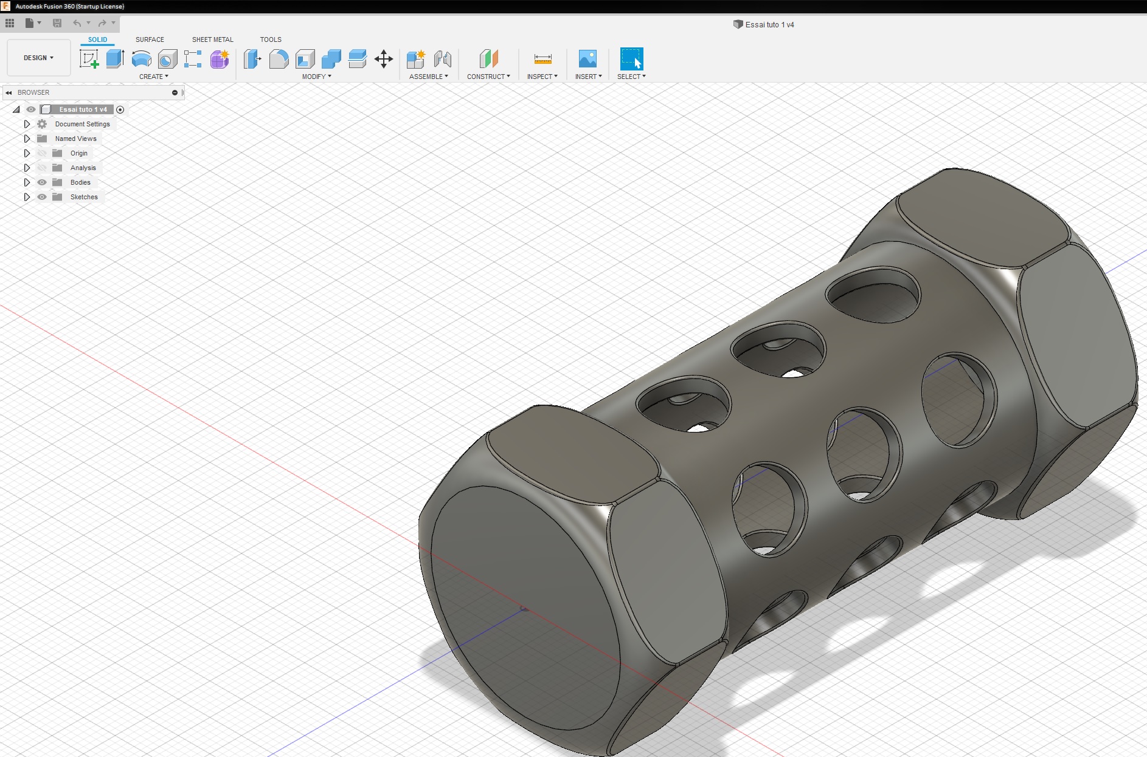Activate the Create Form tool
The image size is (1147, 757).
[219, 59]
